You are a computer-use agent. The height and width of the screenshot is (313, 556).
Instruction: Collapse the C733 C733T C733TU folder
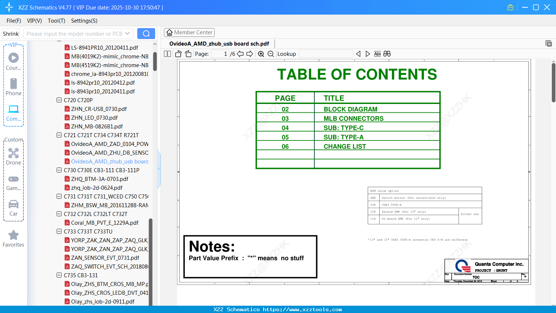click(59, 231)
